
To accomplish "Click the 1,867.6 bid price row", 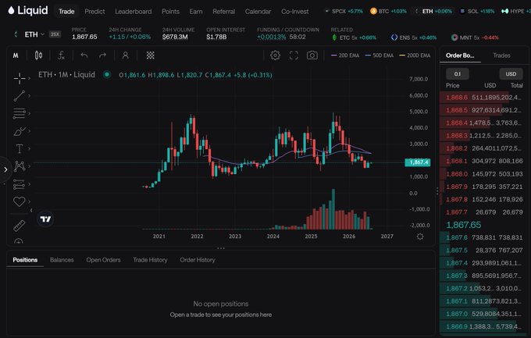I will tap(484, 237).
